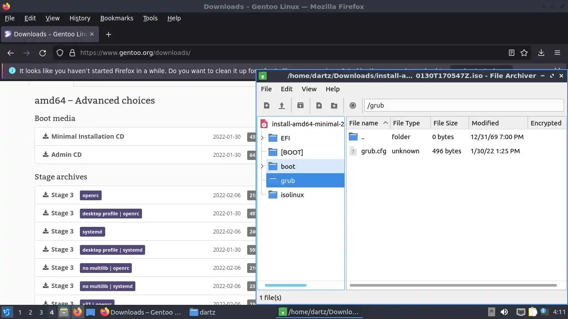Sort by File Type column
This screenshot has height=319, width=568.
pyautogui.click(x=410, y=123)
